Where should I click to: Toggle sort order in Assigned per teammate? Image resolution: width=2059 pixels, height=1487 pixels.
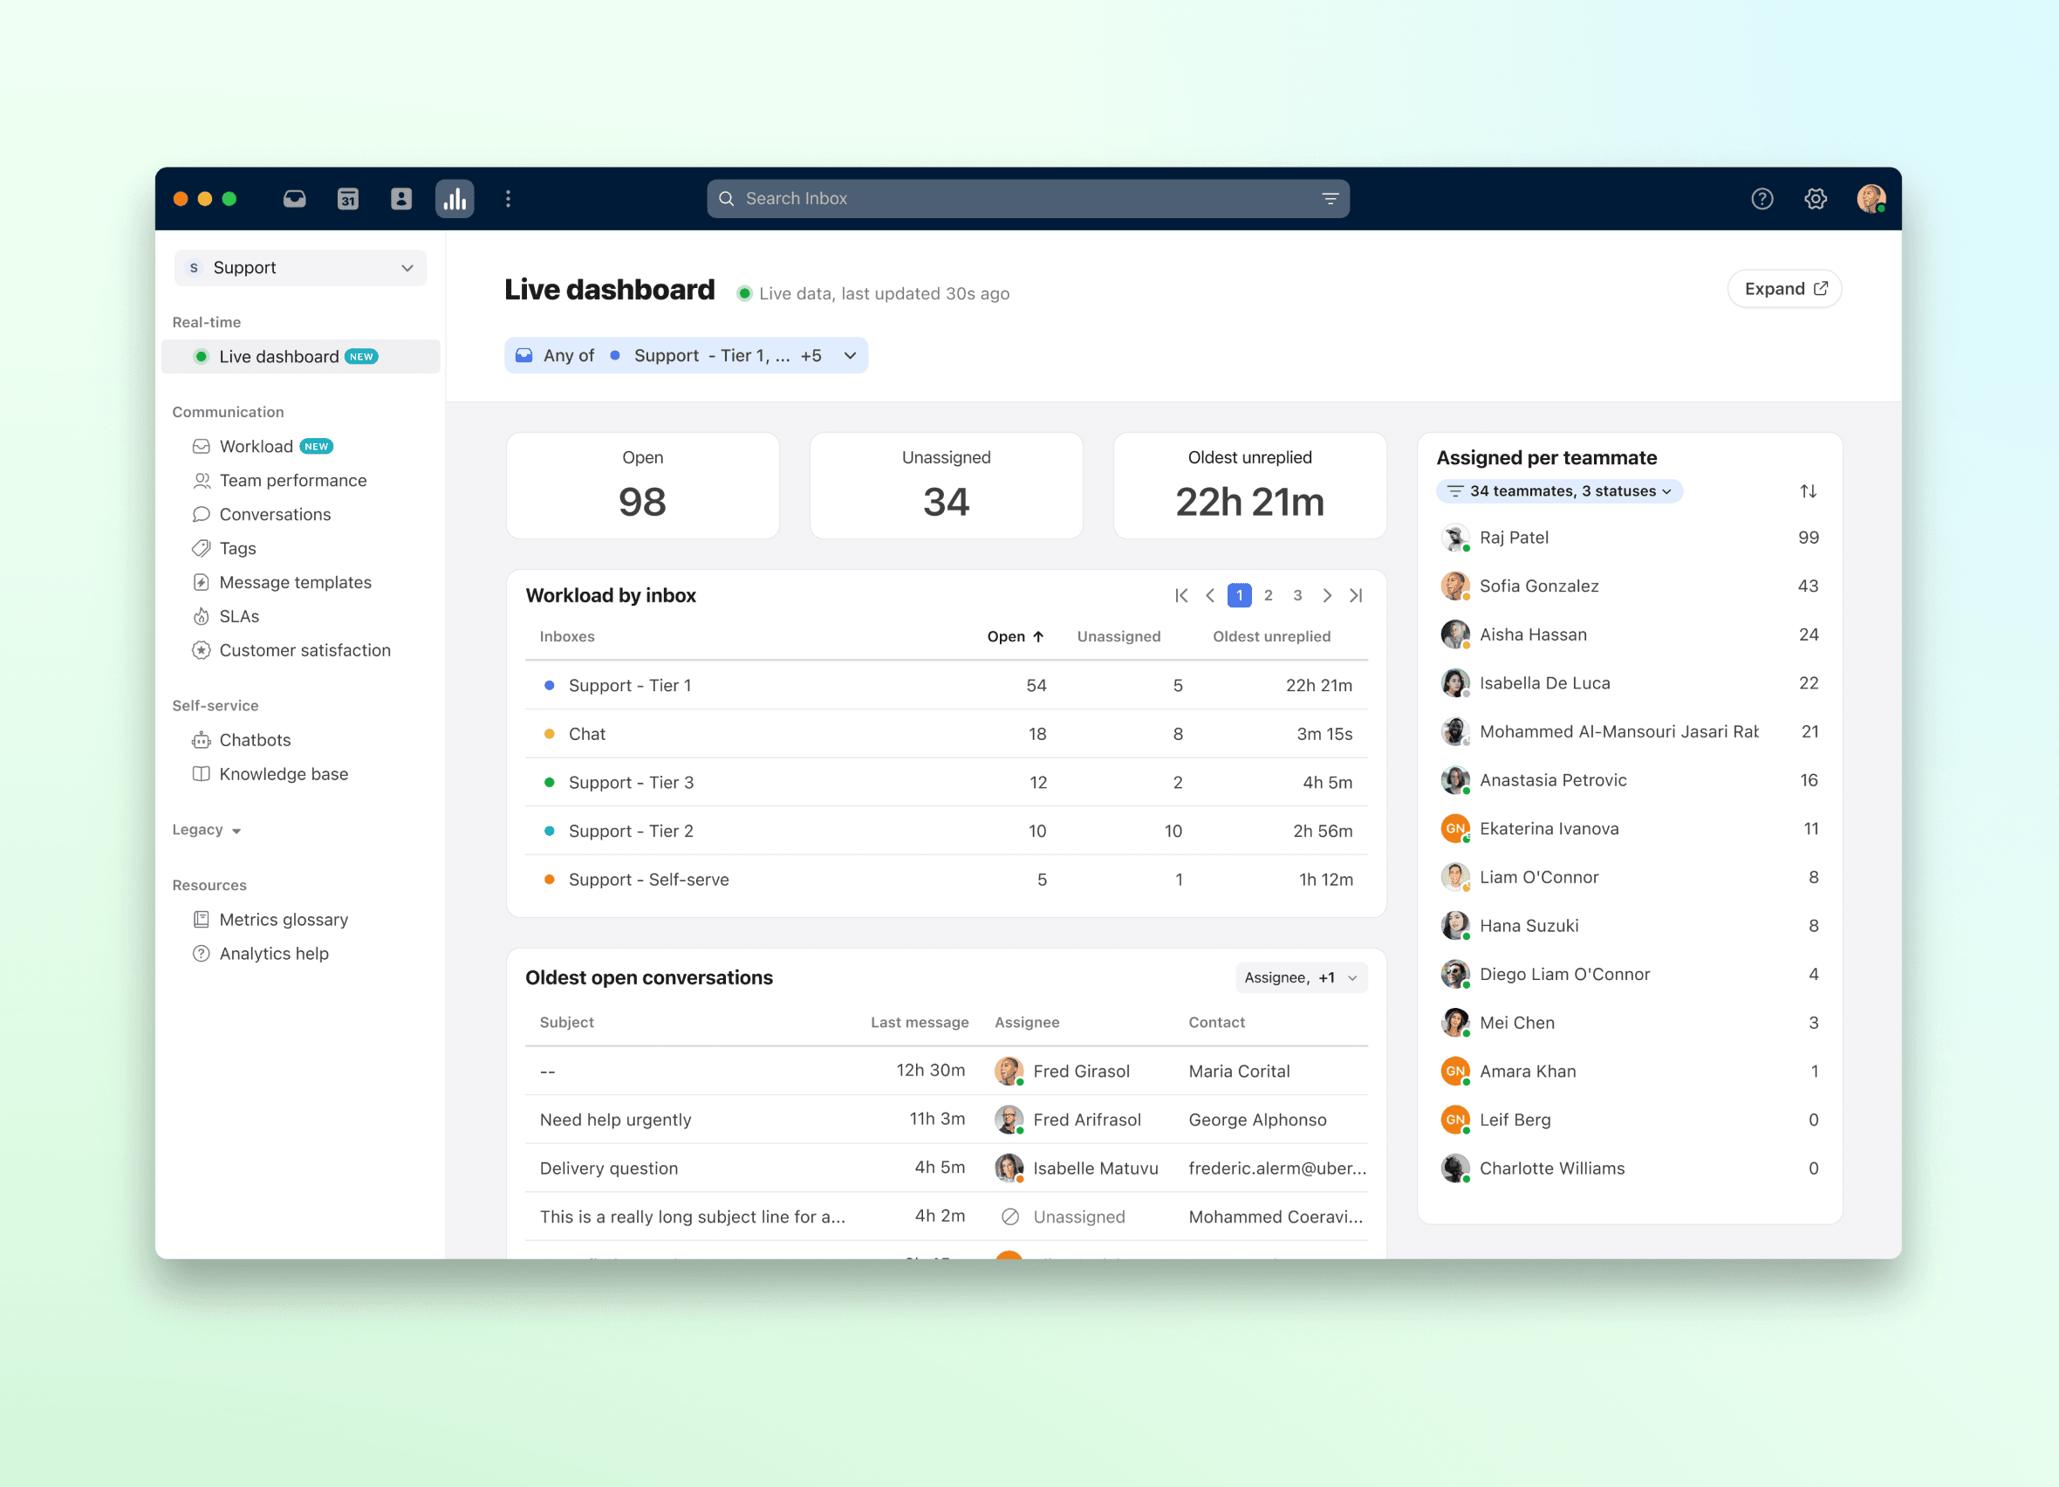tap(1808, 491)
